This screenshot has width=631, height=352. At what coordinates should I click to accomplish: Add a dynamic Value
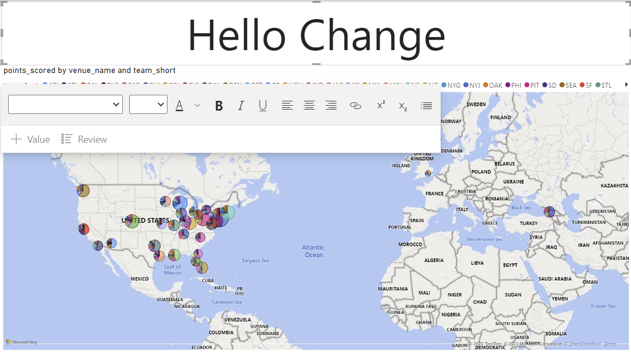point(30,139)
